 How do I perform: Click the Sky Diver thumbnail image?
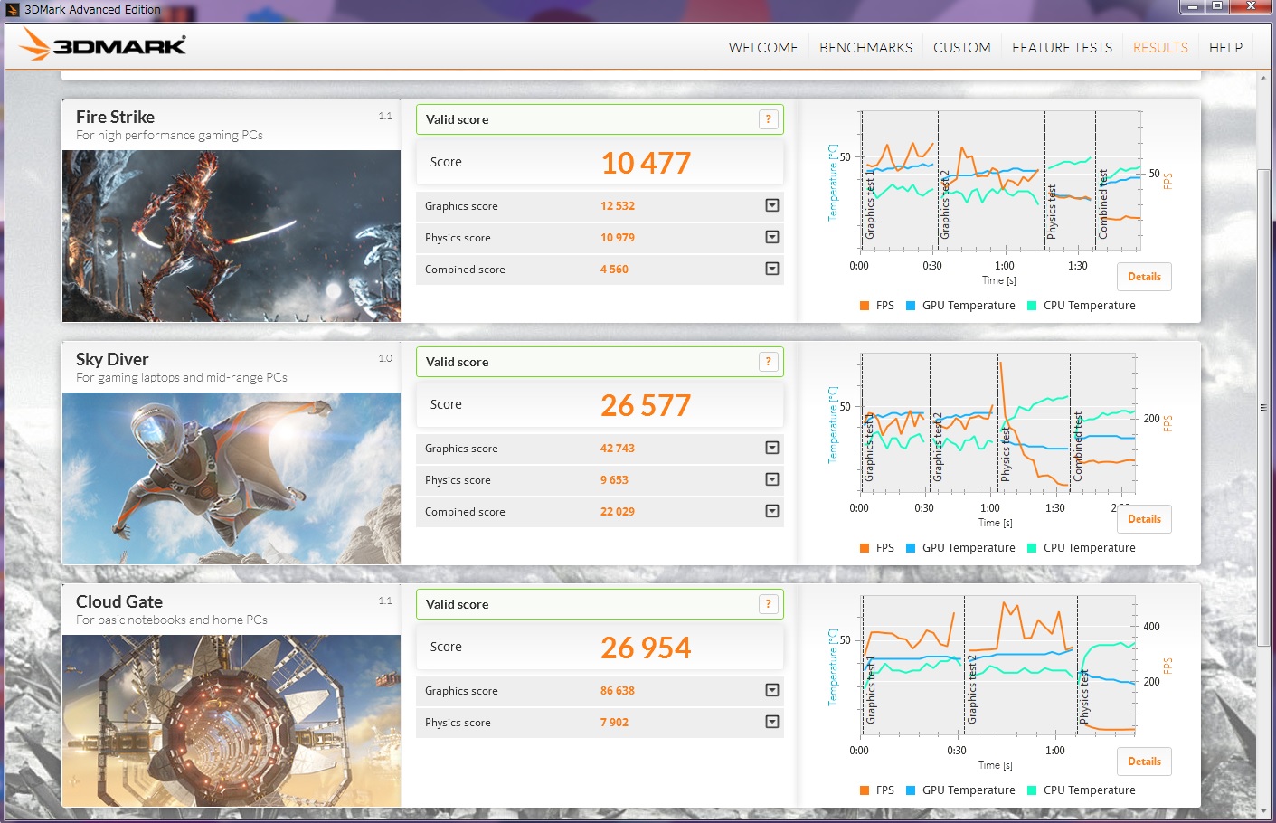[x=232, y=478]
